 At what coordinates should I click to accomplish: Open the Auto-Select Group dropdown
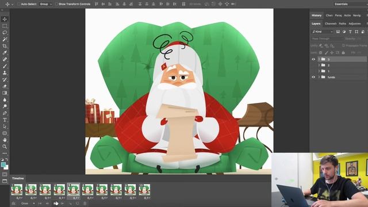pos(46,4)
